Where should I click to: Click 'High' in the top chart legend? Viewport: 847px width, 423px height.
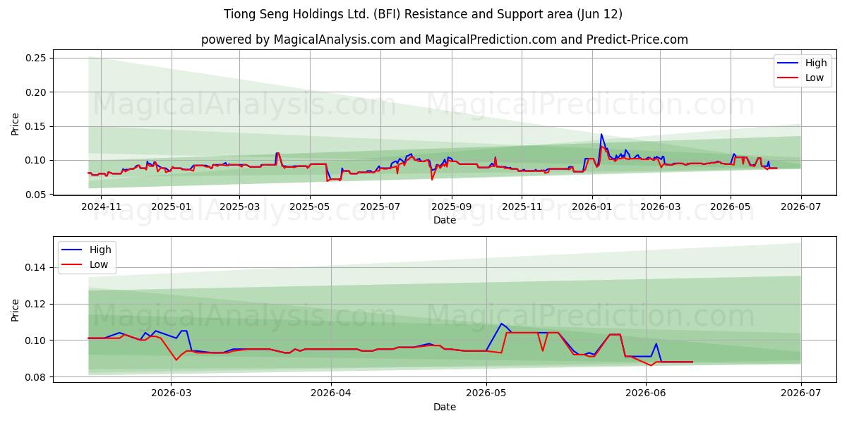point(816,63)
